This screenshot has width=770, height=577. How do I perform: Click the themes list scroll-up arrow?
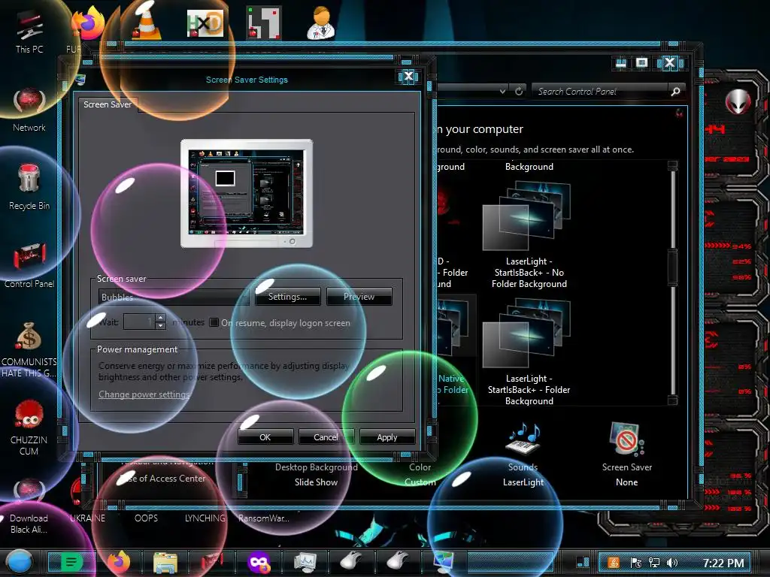click(x=672, y=165)
